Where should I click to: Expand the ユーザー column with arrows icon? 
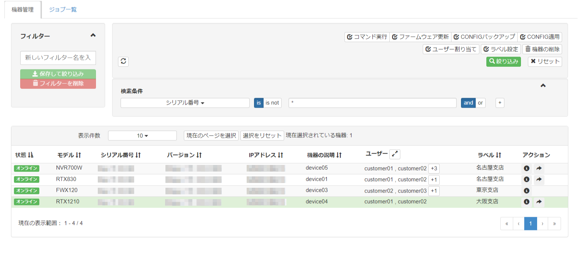pyautogui.click(x=395, y=154)
